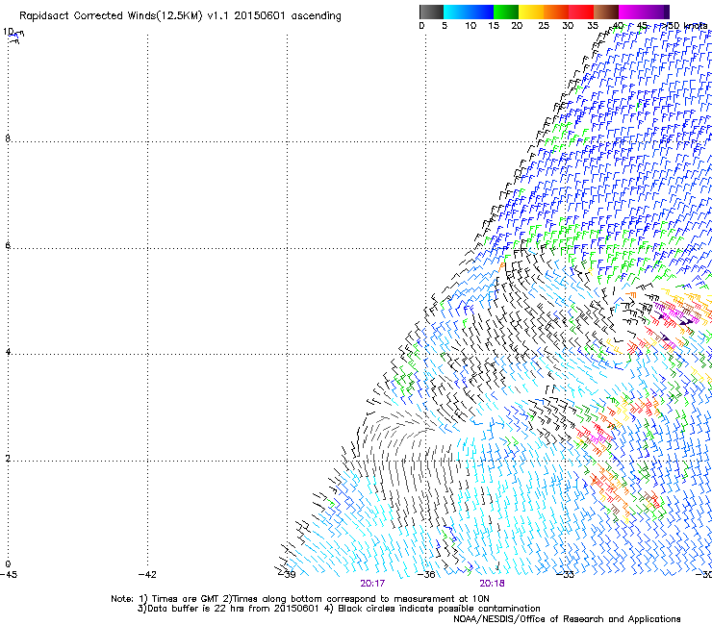Click the longitude axis label '-36'
The height and width of the screenshot is (625, 712).
tap(426, 575)
